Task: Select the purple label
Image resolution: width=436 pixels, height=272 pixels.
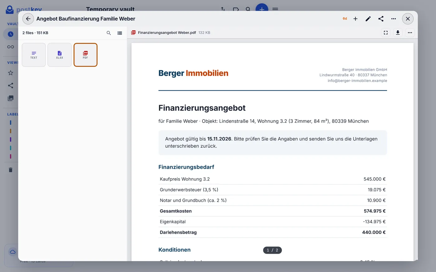Action: (11, 140)
